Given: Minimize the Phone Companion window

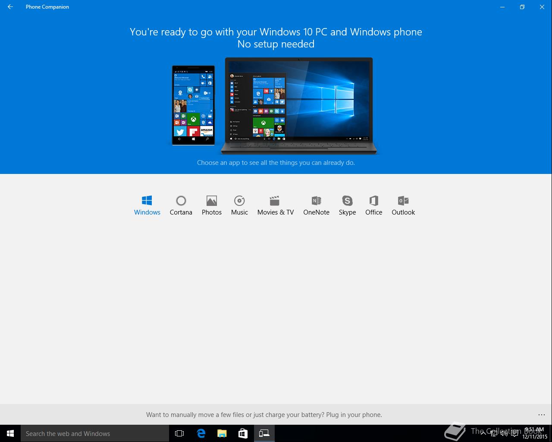Looking at the screenshot, I should (x=502, y=7).
